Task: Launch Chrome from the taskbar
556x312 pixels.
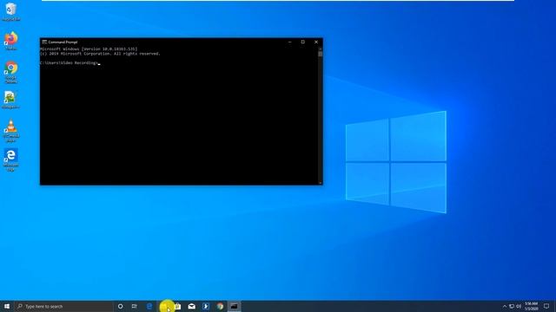Action: [x=220, y=306]
